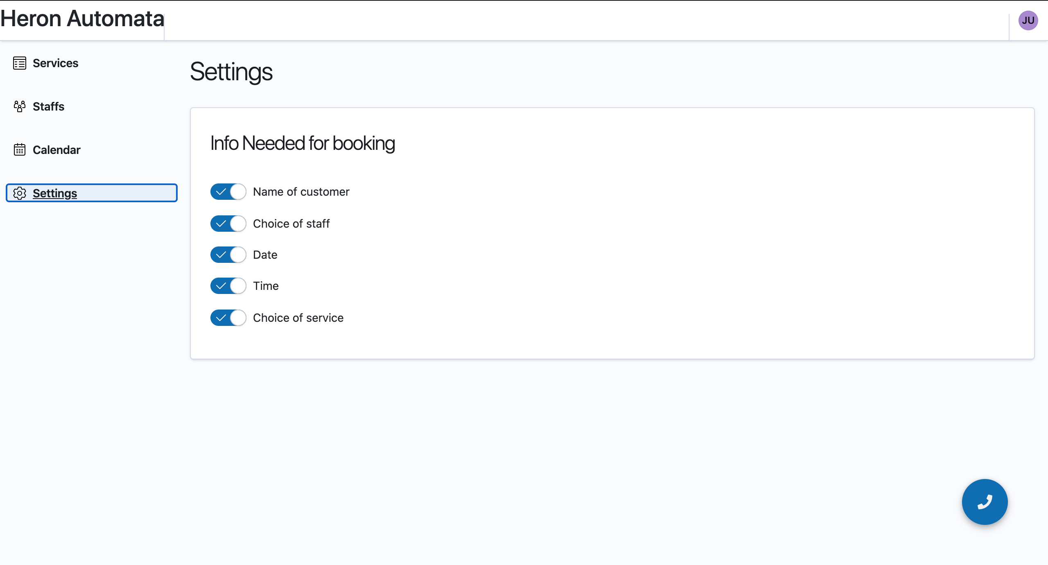Click the Heron Automata logo title
The width and height of the screenshot is (1048, 565).
pyautogui.click(x=82, y=19)
